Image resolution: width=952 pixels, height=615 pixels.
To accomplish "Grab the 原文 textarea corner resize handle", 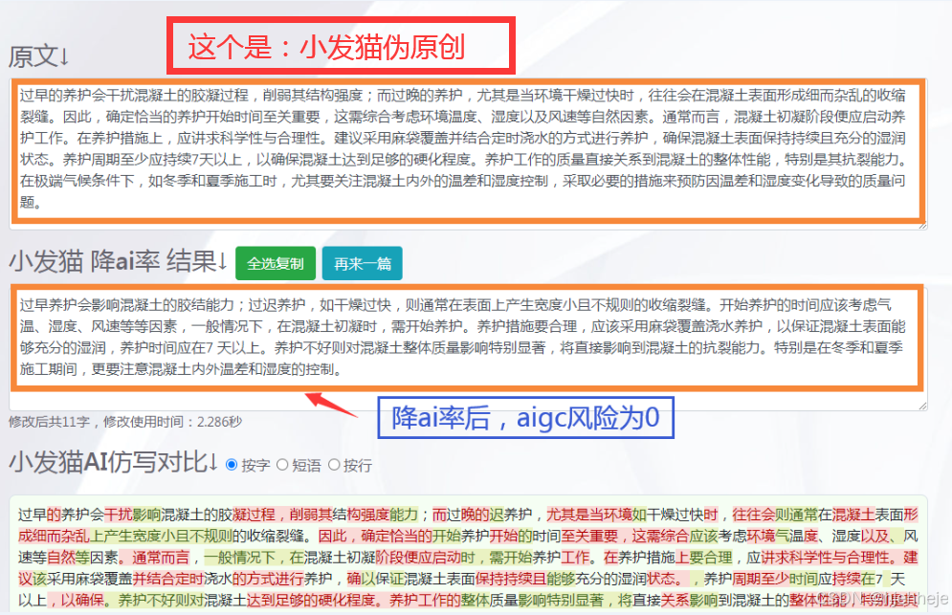I will (x=923, y=225).
